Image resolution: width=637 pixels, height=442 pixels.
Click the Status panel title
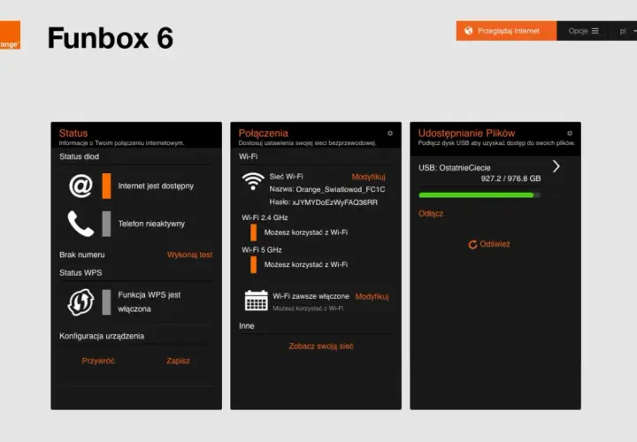click(73, 133)
